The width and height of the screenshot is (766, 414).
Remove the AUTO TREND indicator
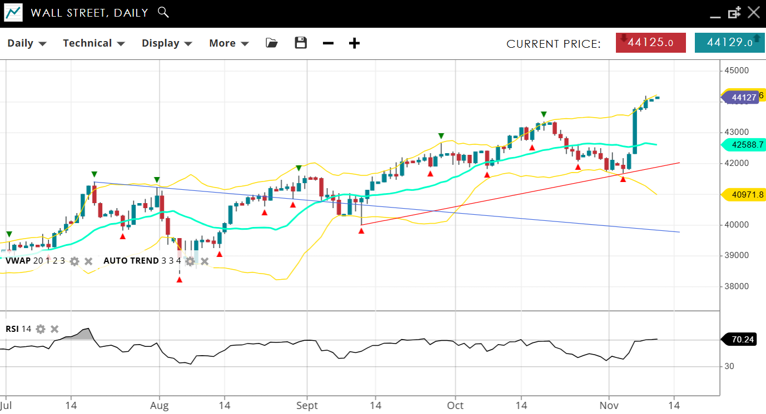(205, 261)
